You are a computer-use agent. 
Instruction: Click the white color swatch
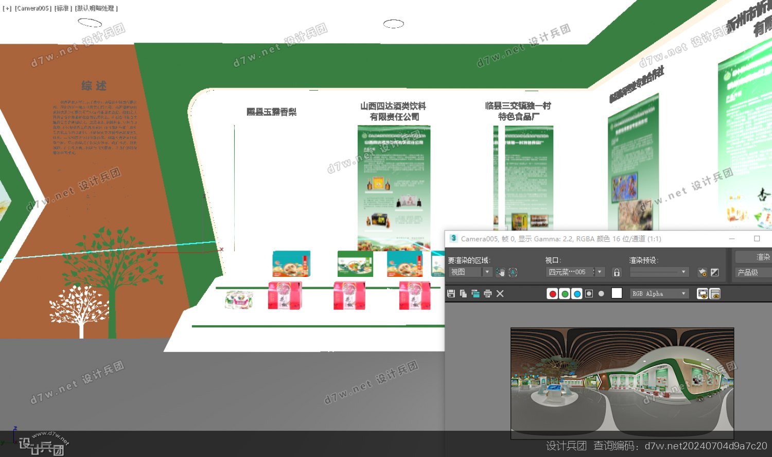click(x=617, y=293)
